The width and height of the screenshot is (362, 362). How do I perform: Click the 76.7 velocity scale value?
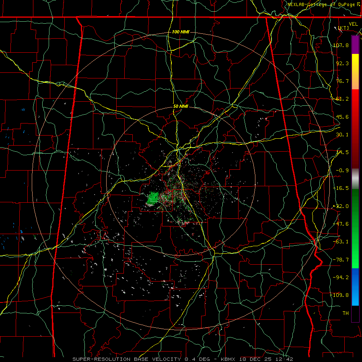342,81
